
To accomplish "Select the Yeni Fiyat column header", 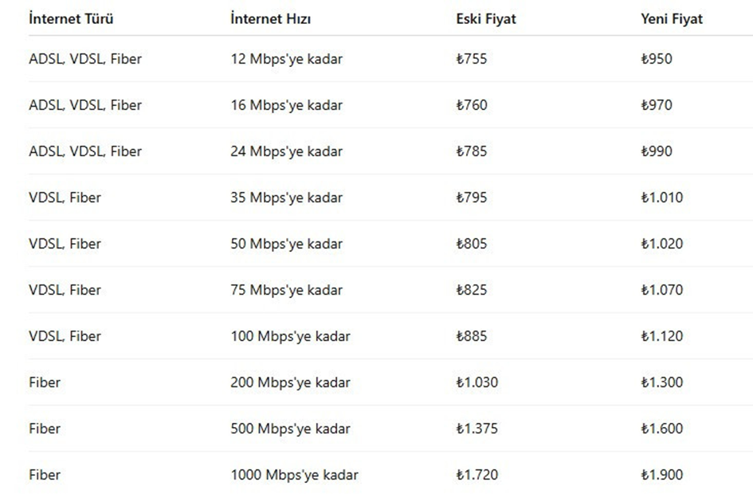I will tap(671, 19).
